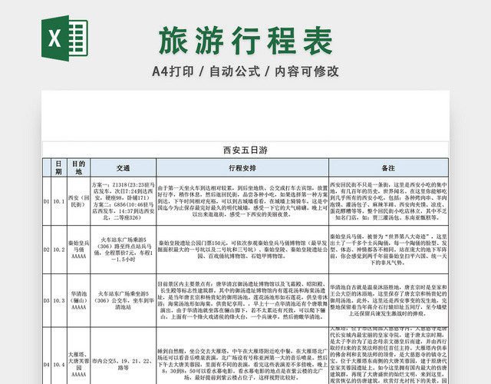Click the subtitle A4打印 / 自动公式 / 内容可修改
This screenshot has height=384, width=491.
pyautogui.click(x=245, y=71)
